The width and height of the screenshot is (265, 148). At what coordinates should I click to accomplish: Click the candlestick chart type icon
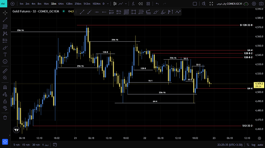(x=115, y=4)
